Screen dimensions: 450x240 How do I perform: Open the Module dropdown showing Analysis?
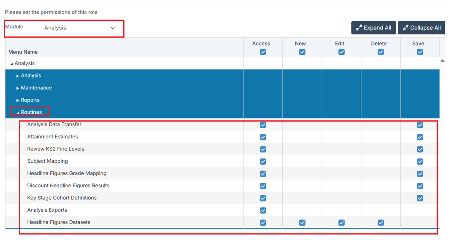pos(77,28)
